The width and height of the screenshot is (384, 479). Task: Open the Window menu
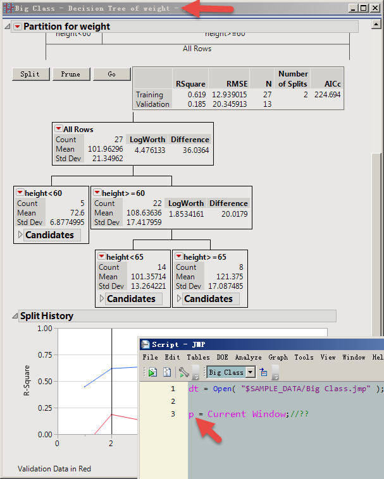pyautogui.click(x=354, y=357)
